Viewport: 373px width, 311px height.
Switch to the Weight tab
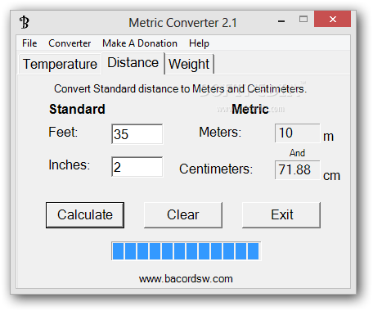pos(189,65)
